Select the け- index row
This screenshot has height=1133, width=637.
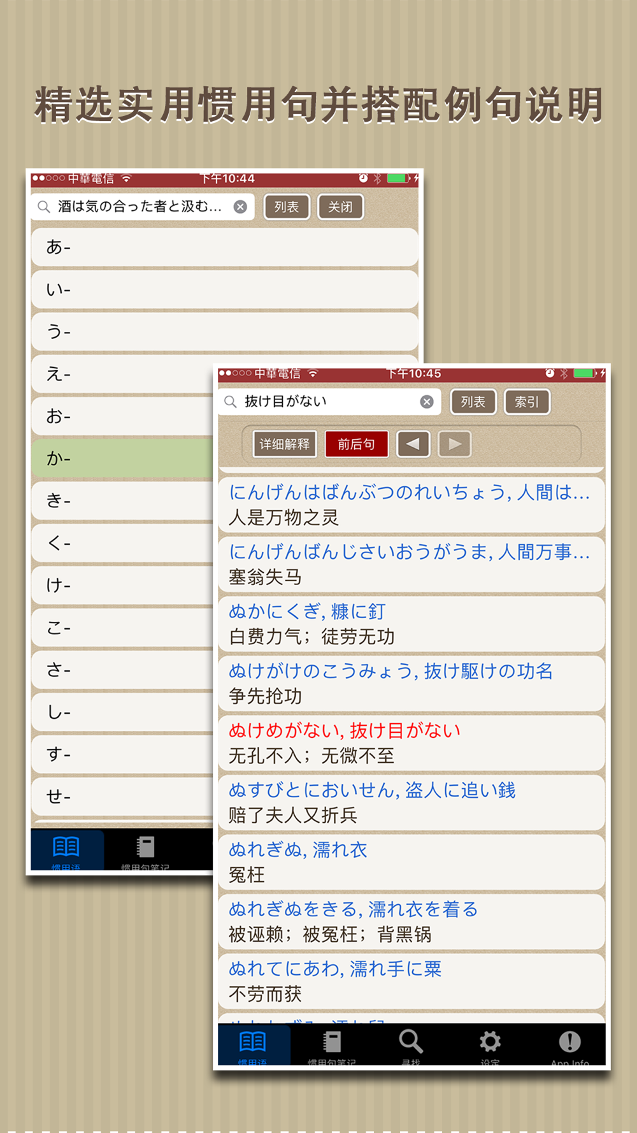(122, 585)
